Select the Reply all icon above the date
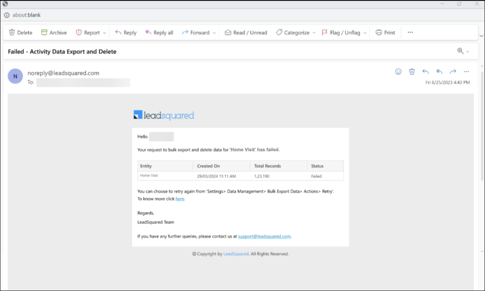 pos(439,71)
